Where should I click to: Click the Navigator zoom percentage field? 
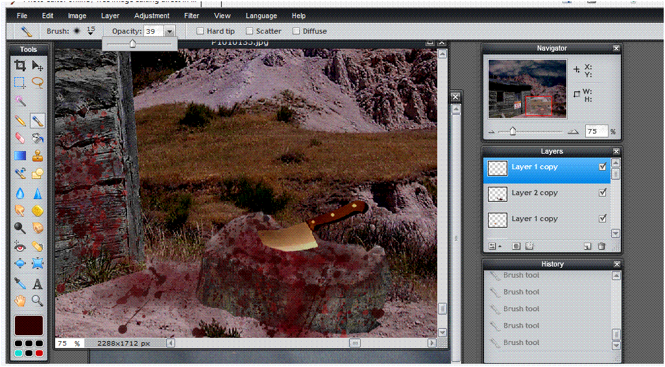click(x=596, y=132)
